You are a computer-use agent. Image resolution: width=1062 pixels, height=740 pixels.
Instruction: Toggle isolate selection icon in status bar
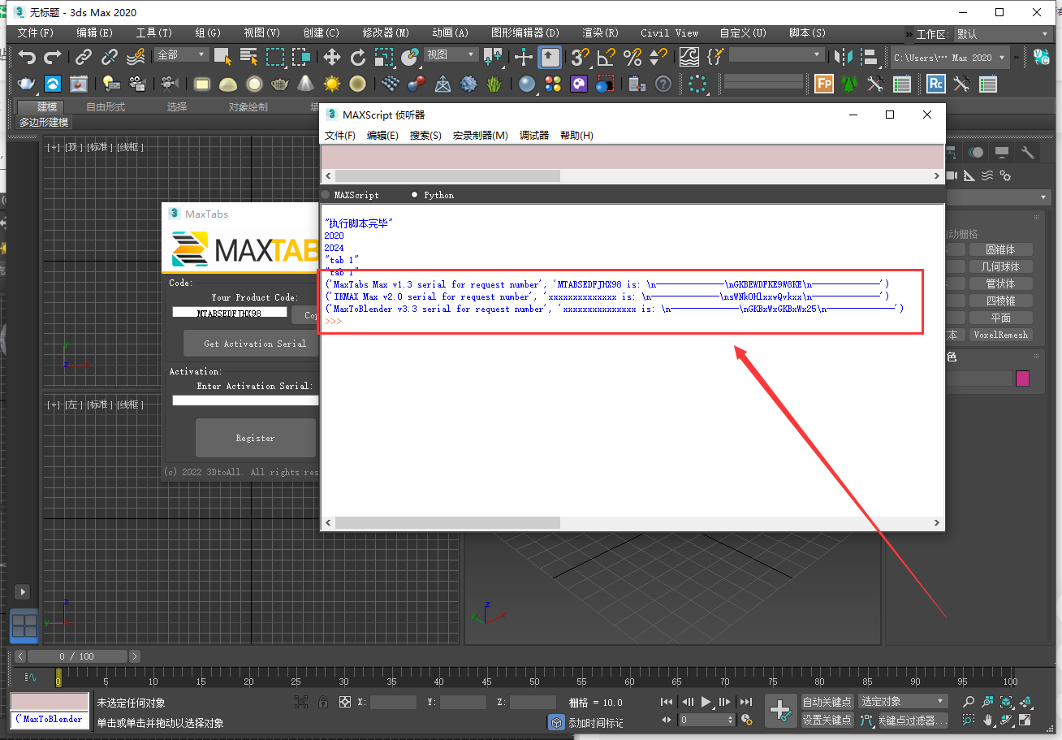[x=301, y=702]
